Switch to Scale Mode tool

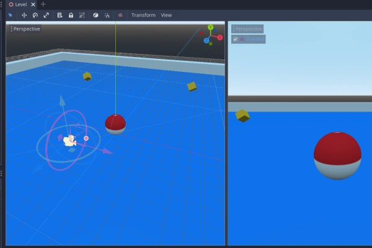point(46,15)
